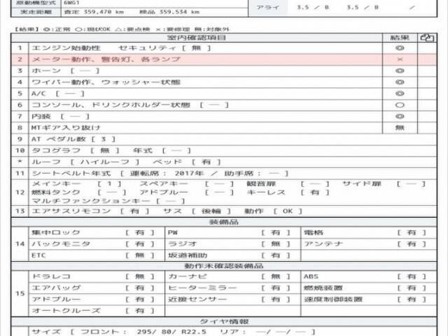
Task: Click the photo icon beside the 結果 header
Action: pos(427,38)
